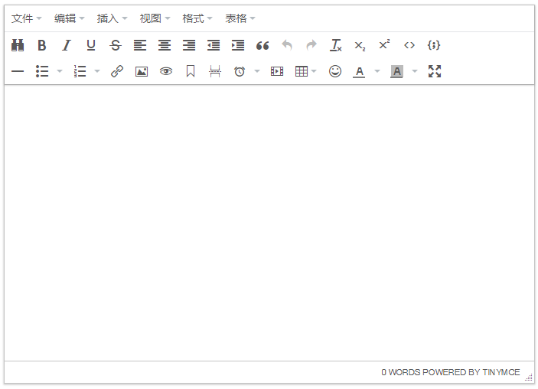Click the 0 WORDS word count
The image size is (538, 389).
(x=401, y=372)
